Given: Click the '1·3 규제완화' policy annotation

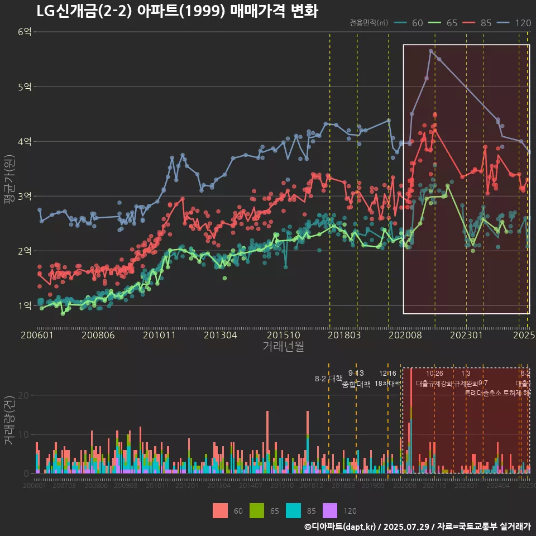Looking at the screenshot, I should [466, 379].
